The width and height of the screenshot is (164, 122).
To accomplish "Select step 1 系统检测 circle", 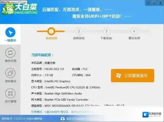I will [x=51, y=31].
